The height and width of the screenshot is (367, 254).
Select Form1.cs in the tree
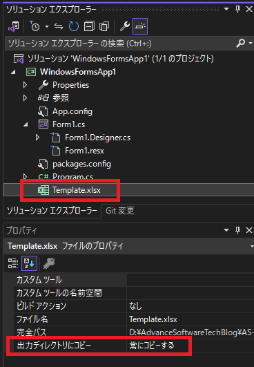69,124
